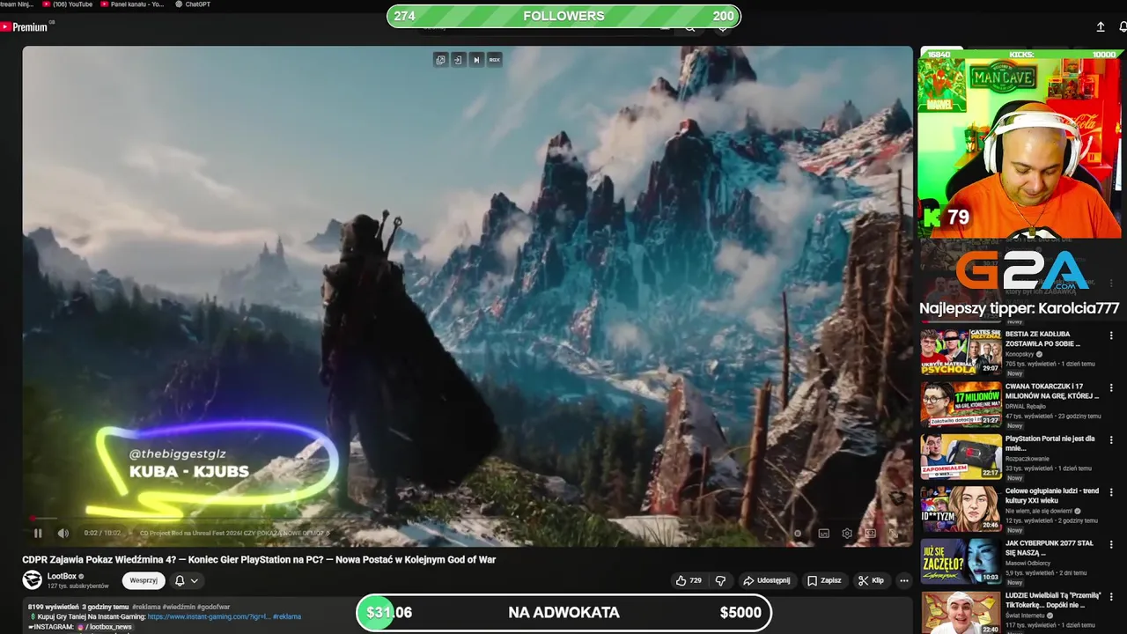Click first overlay icon atop the video
1127x634 pixels.
[440, 60]
